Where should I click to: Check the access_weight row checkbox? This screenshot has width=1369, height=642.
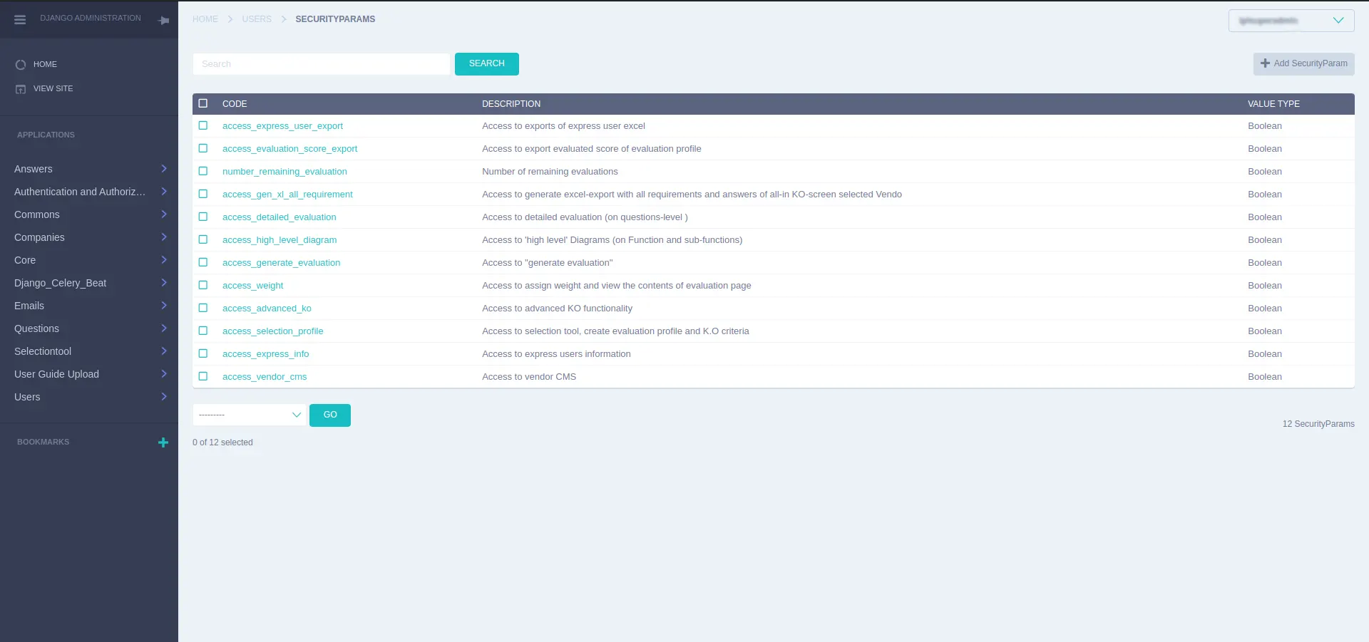pyautogui.click(x=203, y=285)
